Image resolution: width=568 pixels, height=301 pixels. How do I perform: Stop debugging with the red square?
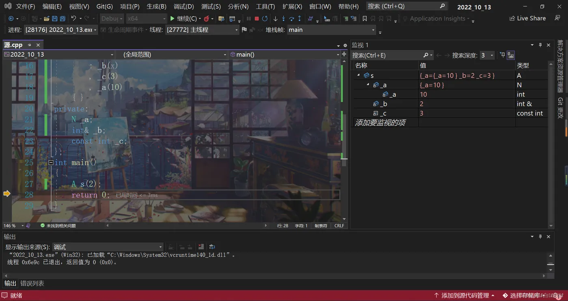(x=257, y=19)
